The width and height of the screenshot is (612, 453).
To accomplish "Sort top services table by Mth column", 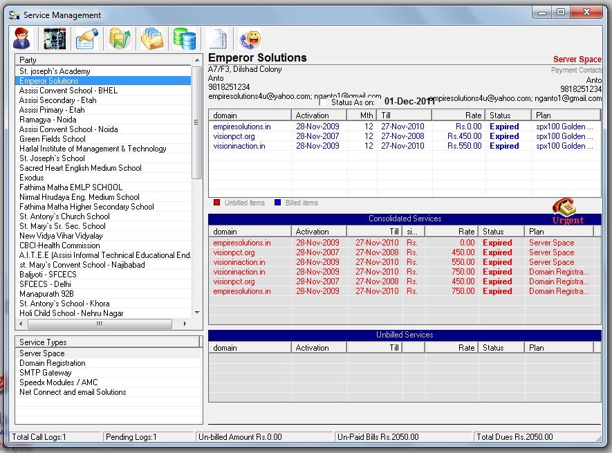I will 362,115.
